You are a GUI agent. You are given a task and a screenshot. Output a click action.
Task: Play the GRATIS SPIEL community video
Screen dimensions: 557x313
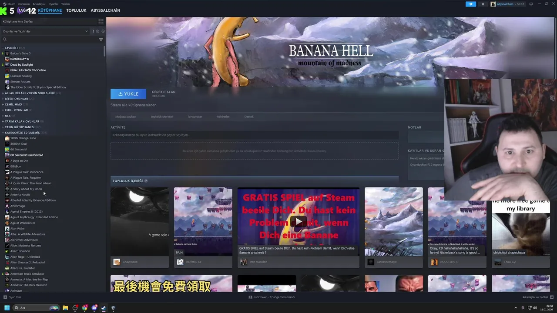pyautogui.click(x=299, y=221)
